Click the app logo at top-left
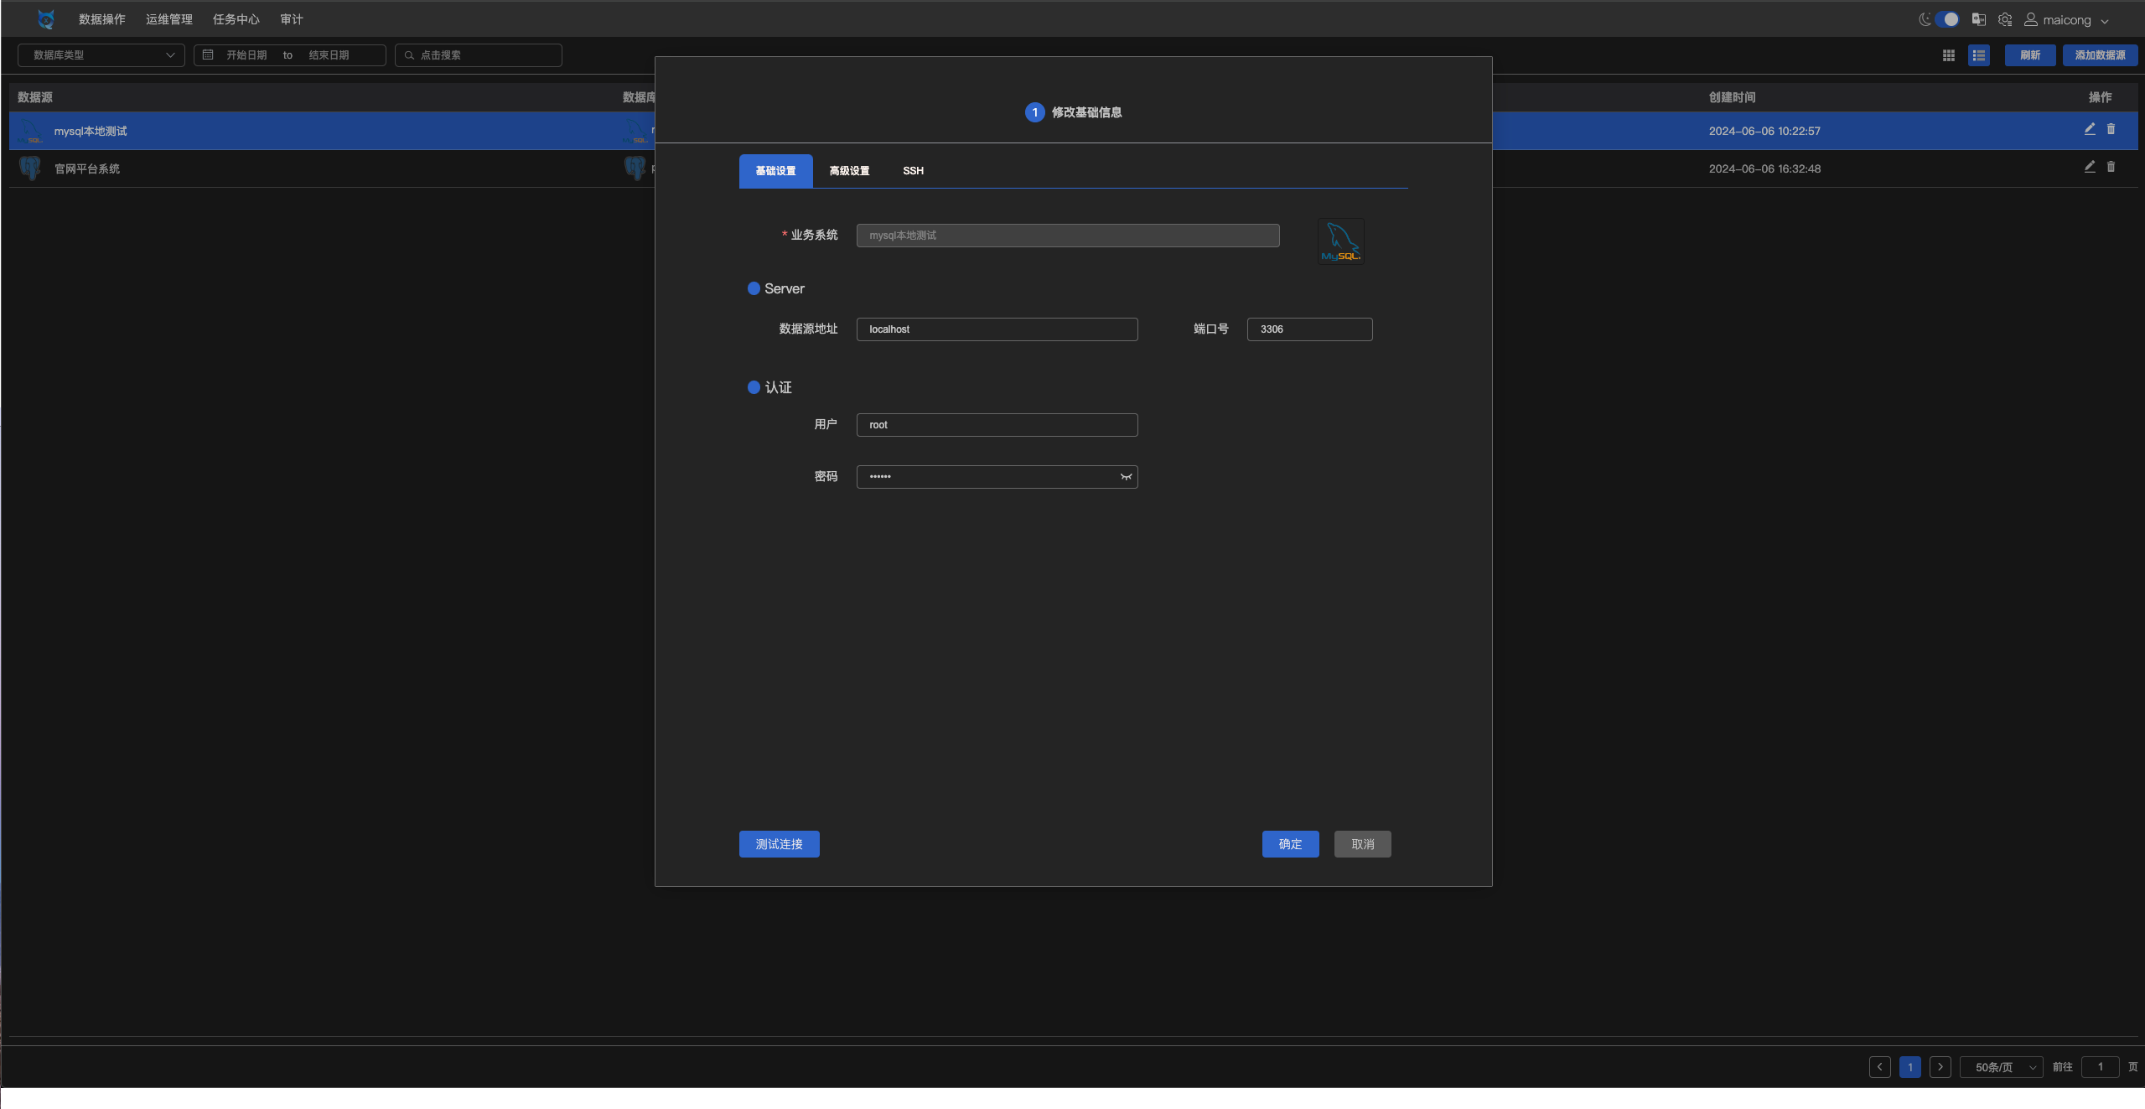Image resolution: width=2145 pixels, height=1109 pixels. pyautogui.click(x=46, y=19)
